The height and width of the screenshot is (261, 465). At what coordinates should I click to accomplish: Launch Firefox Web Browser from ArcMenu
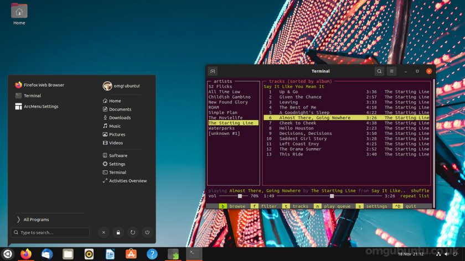[x=39, y=85]
